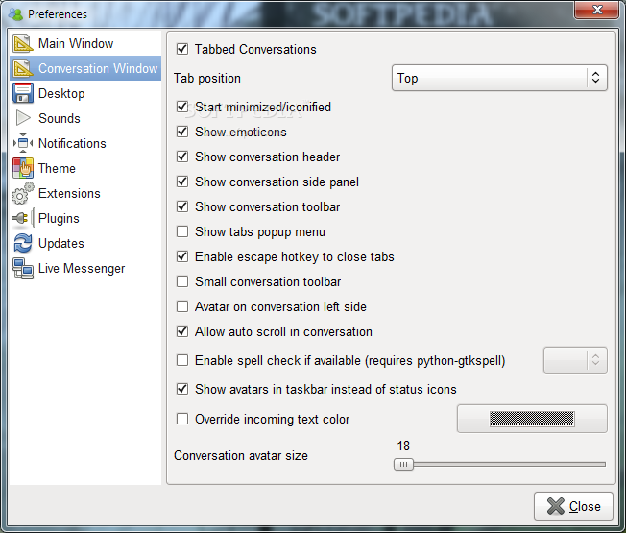
Task: Close the Preferences window via title bar X
Action: click(x=596, y=10)
